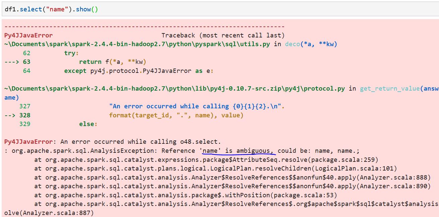This screenshot has width=439, height=217.
Task: Click the arrow marker at line 328
Action: click(x=10, y=115)
